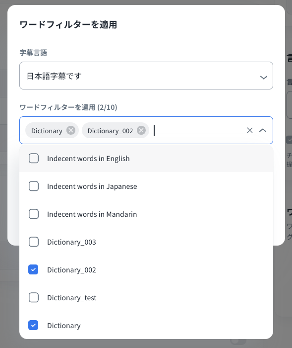Pick the Dictionary_003 option label
Screen dimensions: 292x348
point(71,242)
